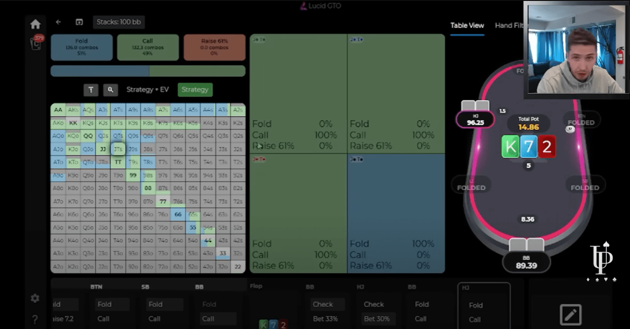Image resolution: width=630 pixels, height=329 pixels.
Task: Click the blue-green fold/call frequency bar
Action: pos(148,71)
